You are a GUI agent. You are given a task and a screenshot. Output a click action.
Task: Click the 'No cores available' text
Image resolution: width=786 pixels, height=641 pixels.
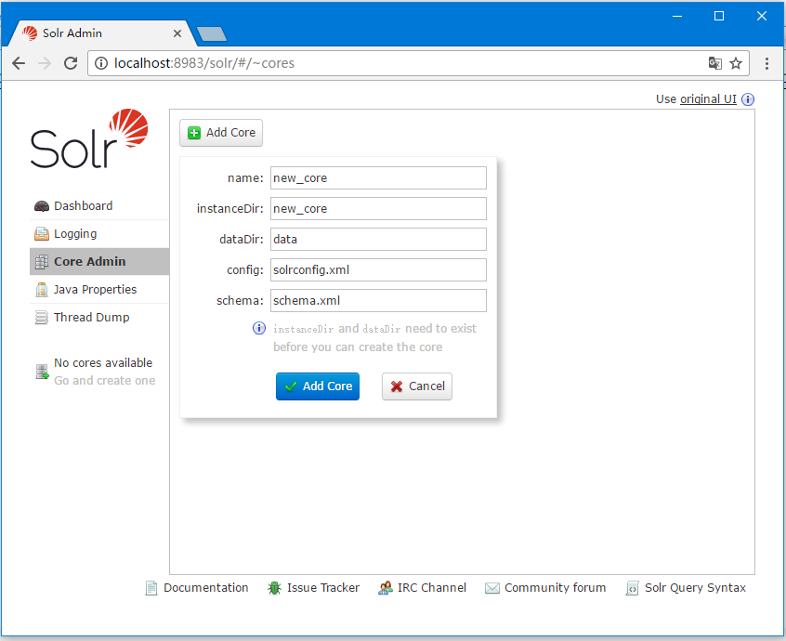(x=103, y=363)
